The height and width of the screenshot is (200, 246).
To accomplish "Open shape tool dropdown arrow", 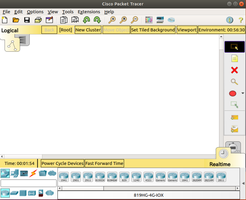I will pyautogui.click(x=243, y=93).
